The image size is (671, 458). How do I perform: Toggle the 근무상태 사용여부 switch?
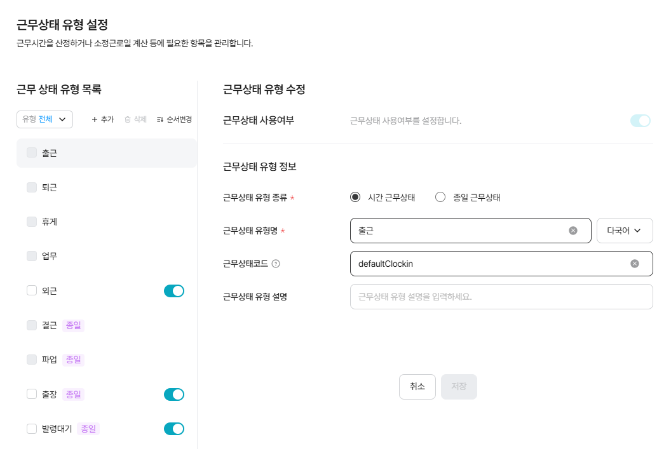click(x=640, y=121)
